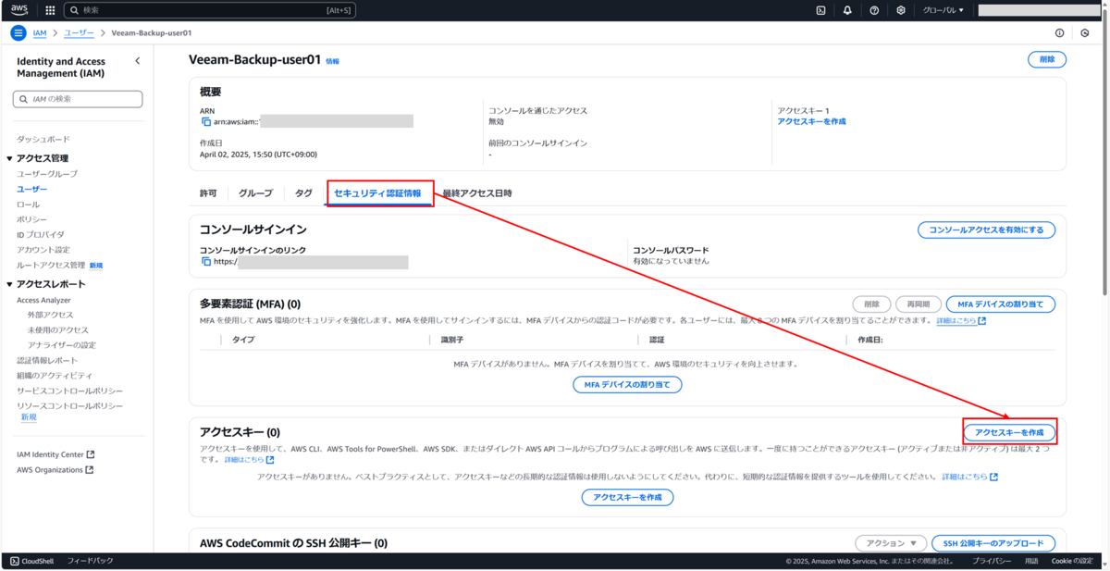The height and width of the screenshot is (571, 1110).
Task: Select the security credentials tab
Action: coord(377,193)
